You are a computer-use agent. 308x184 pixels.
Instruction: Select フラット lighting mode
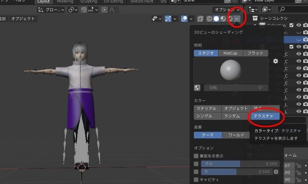tap(255, 53)
